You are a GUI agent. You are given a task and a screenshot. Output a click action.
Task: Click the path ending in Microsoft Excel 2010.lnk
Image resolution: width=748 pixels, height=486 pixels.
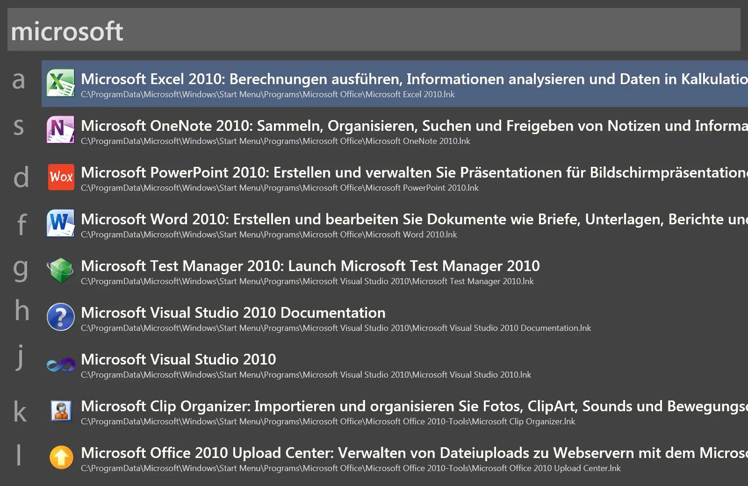(x=268, y=94)
